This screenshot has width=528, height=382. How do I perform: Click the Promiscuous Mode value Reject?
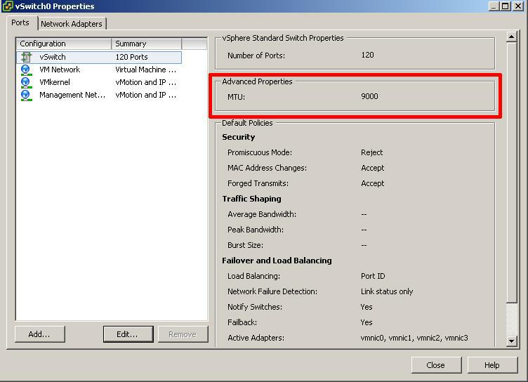371,152
